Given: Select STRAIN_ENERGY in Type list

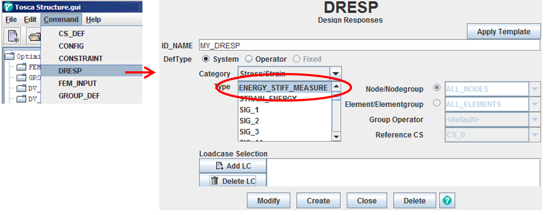Looking at the screenshot, I should pyautogui.click(x=285, y=99).
